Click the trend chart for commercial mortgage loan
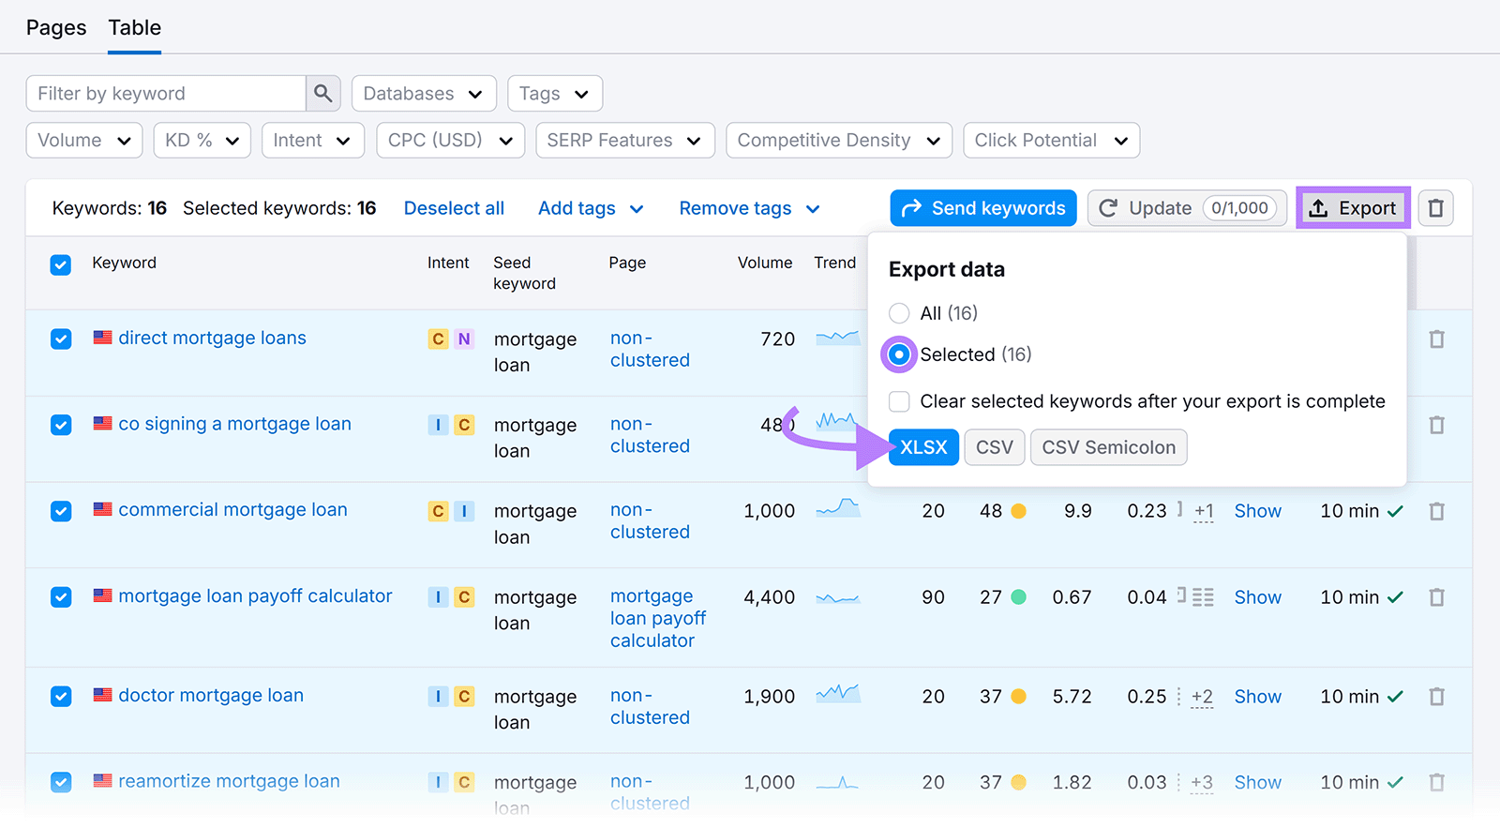The height and width of the screenshot is (828, 1500). point(837,509)
